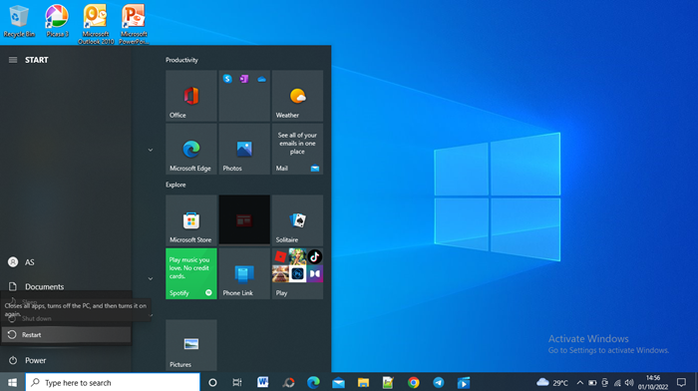Open Edge from the taskbar
The width and height of the screenshot is (698, 391).
(313, 382)
